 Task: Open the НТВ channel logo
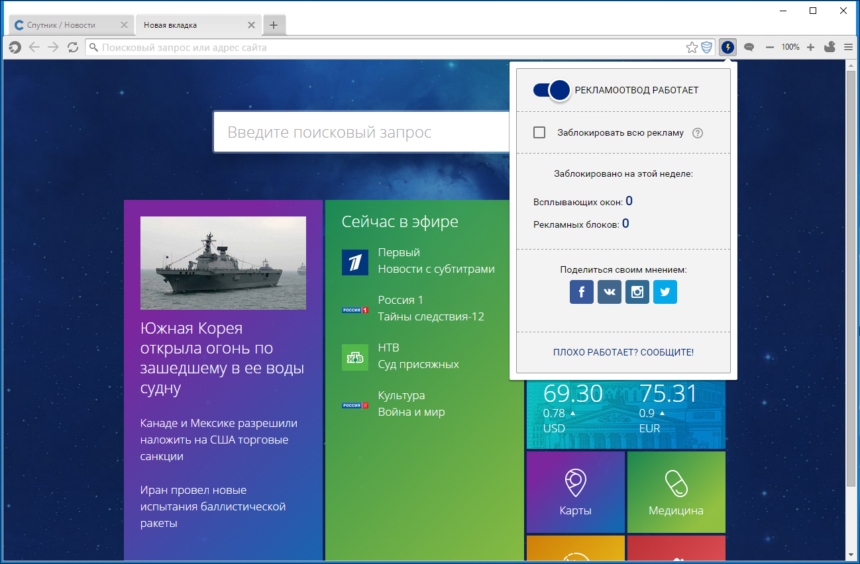355,357
